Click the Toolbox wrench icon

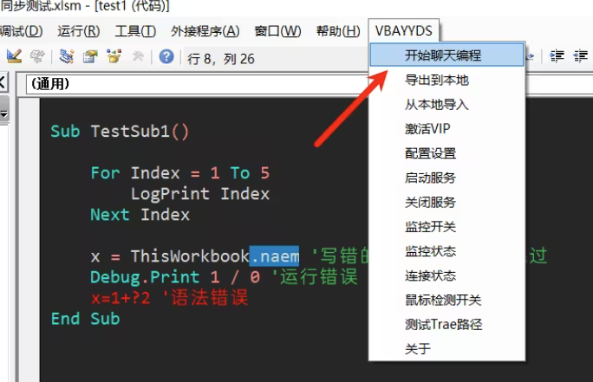(138, 56)
